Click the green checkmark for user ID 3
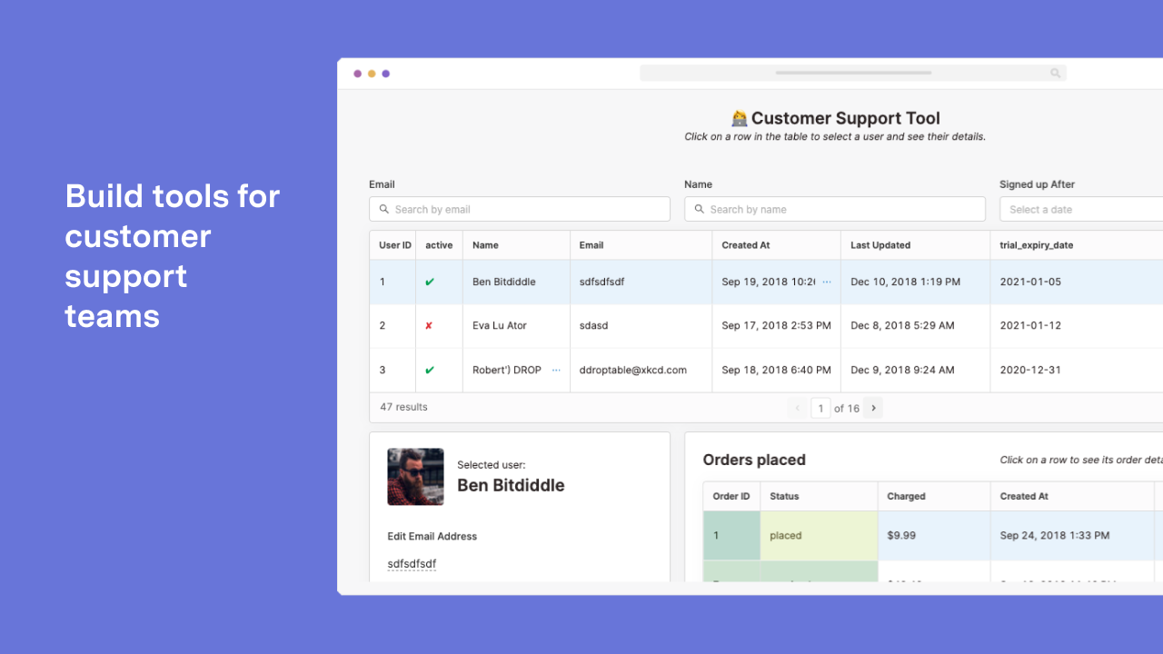 click(x=430, y=371)
